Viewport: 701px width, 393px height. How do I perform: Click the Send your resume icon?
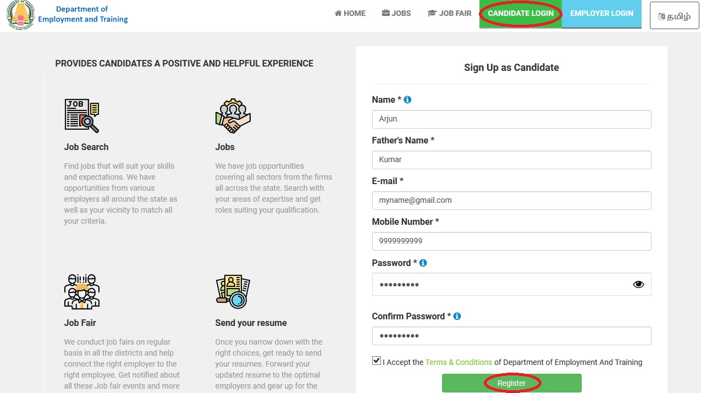233,291
